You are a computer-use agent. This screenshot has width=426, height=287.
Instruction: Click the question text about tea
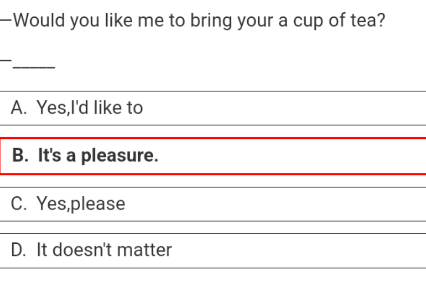click(199, 20)
